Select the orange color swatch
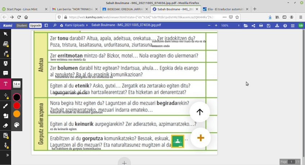 coord(17,114)
